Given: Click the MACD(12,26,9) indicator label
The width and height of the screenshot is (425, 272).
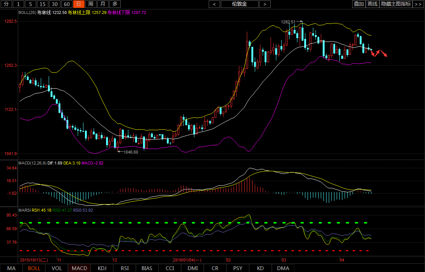Looking at the screenshot, I should [x=32, y=163].
